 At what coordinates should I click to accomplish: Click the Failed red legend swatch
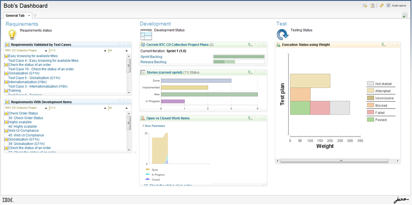[x=370, y=113]
